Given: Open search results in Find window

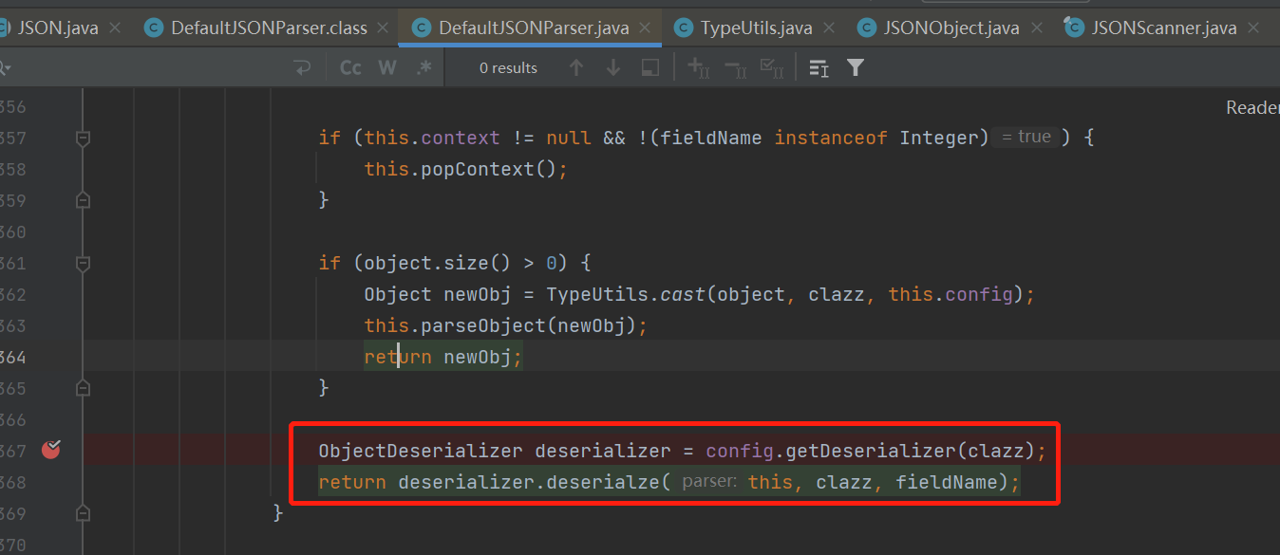Looking at the screenshot, I should click(x=650, y=68).
